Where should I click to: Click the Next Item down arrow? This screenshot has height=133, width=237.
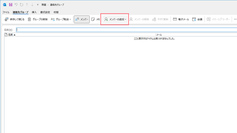click(x=32, y=5)
